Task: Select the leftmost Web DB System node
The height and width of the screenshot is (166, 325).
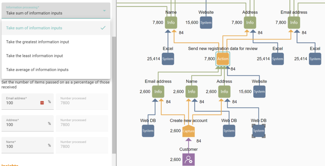Action: tap(148, 131)
